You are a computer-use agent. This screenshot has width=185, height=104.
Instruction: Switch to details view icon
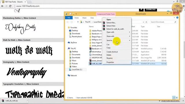pyautogui.click(x=174, y=98)
